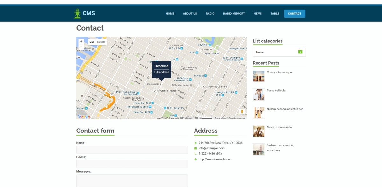Viewport: 382px width, 191px height.
Task: Focus the E-Mail input field
Action: (132, 164)
